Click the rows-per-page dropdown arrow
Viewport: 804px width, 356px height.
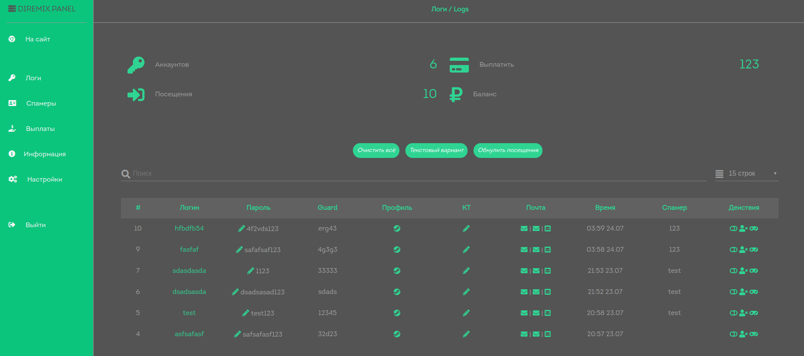[775, 174]
